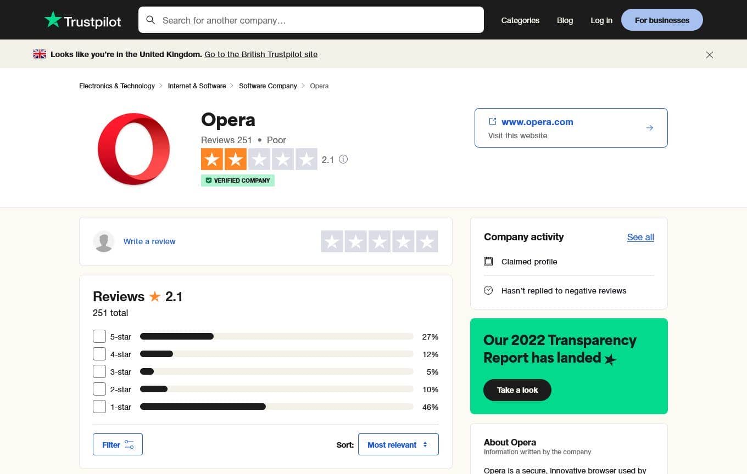747x474 pixels.
Task: Open the Blog page
Action: (x=565, y=20)
